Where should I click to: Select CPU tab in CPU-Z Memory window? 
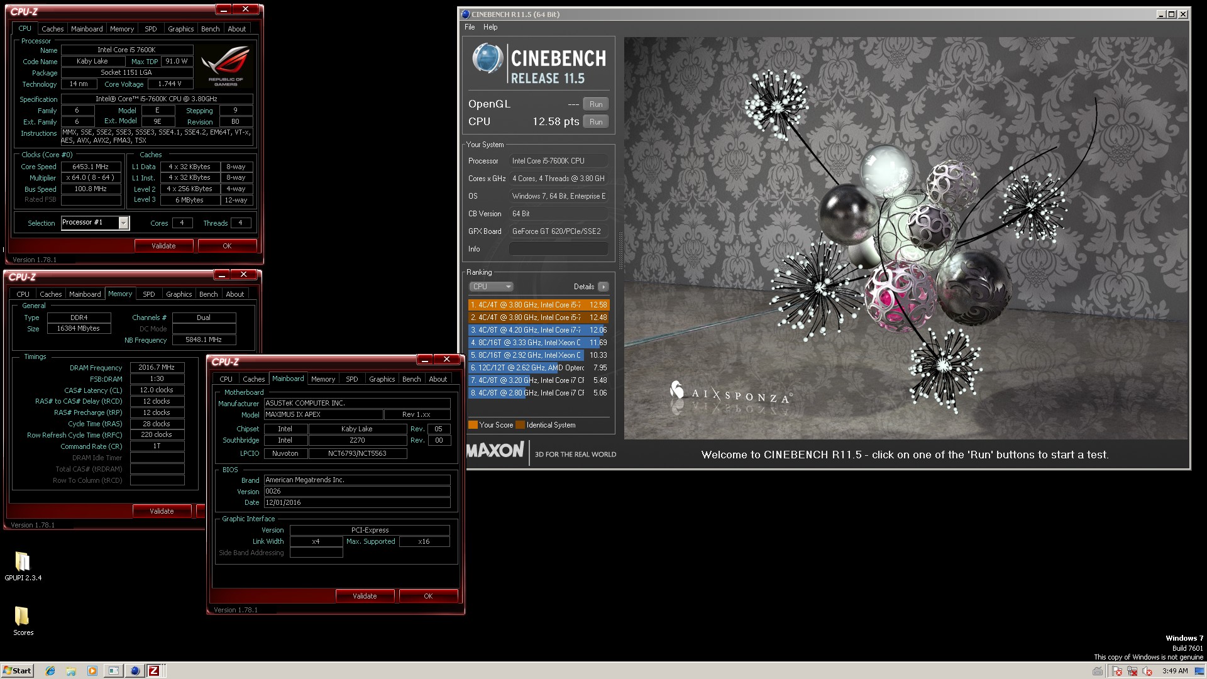pos(23,294)
